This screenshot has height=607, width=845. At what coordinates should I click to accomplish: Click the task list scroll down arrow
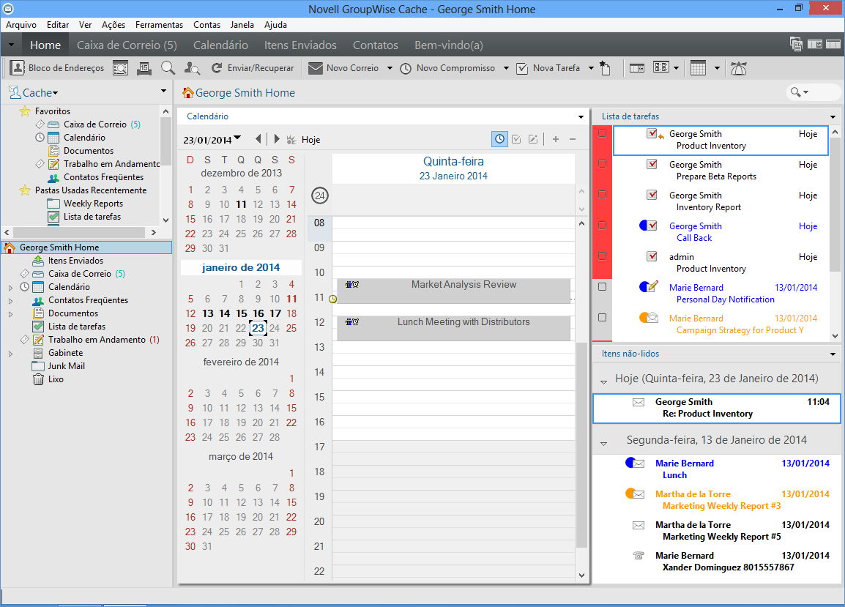[835, 336]
